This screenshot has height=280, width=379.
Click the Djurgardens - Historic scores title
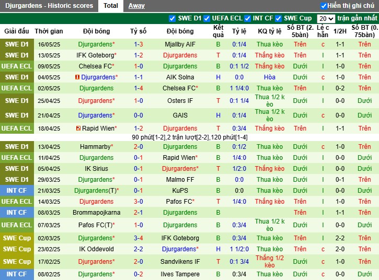click(x=49, y=6)
